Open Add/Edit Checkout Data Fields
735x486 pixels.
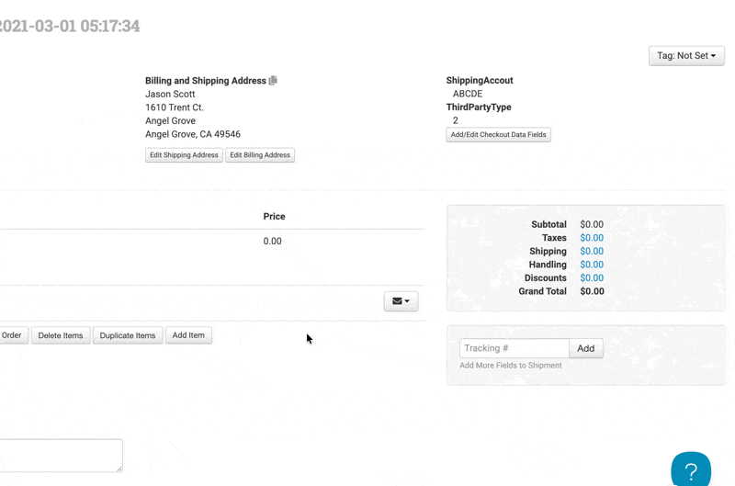498,135
